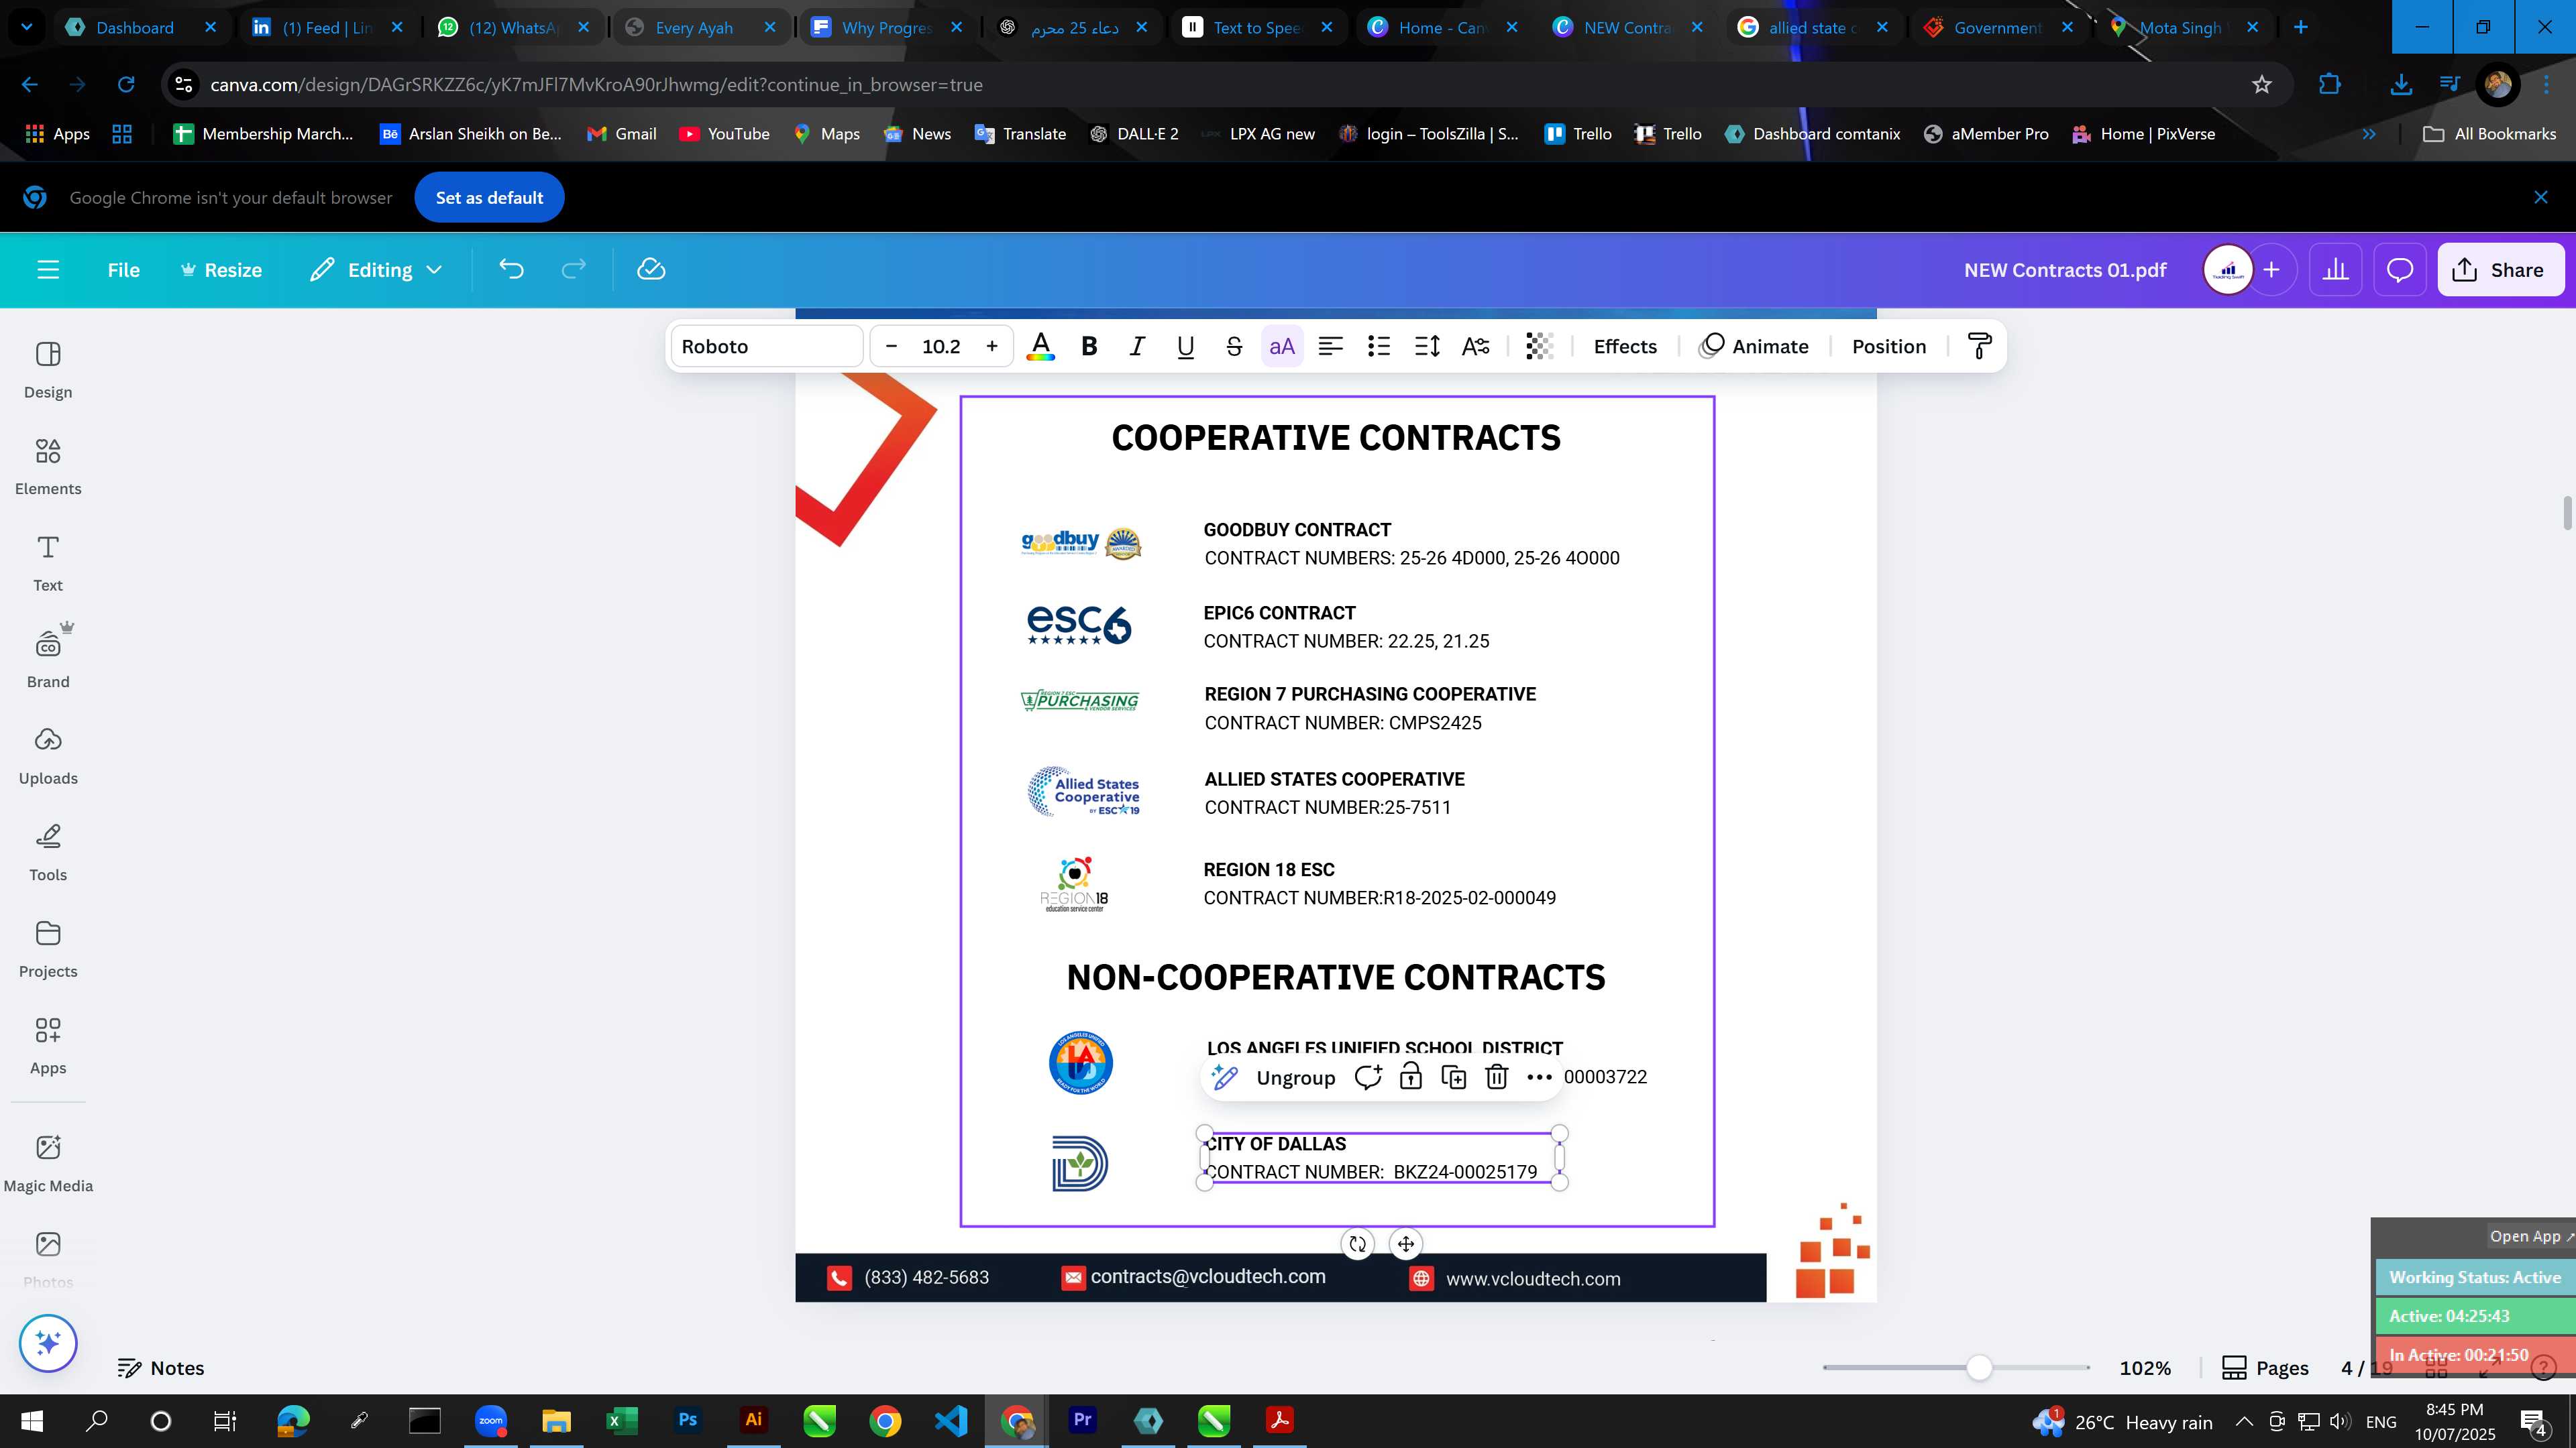Open the Notes panel
2576x1448 pixels.
(x=161, y=1369)
